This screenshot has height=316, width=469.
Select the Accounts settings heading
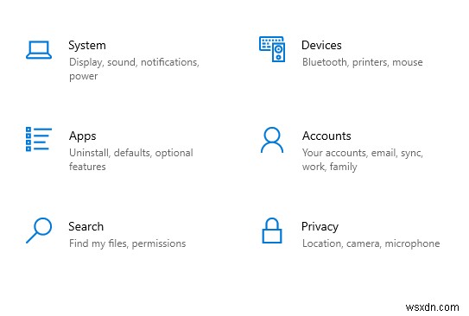tap(326, 136)
